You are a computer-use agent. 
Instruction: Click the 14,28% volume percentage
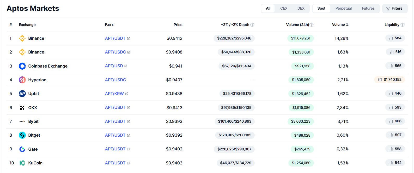point(342,38)
